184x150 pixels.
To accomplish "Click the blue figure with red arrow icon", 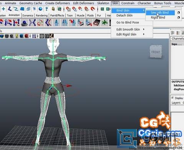I will coord(72,23).
